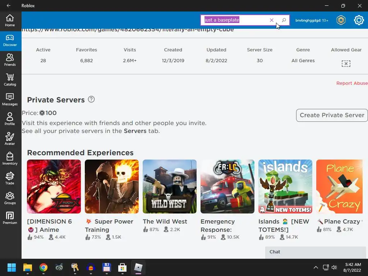
Task: Clear the search field with X
Action: pos(272,20)
